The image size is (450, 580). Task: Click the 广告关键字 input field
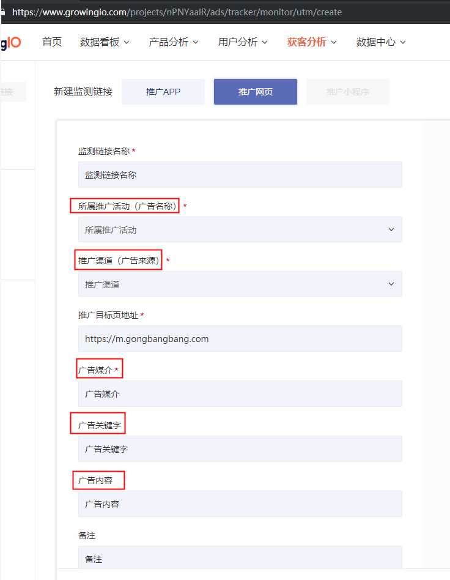[240, 448]
